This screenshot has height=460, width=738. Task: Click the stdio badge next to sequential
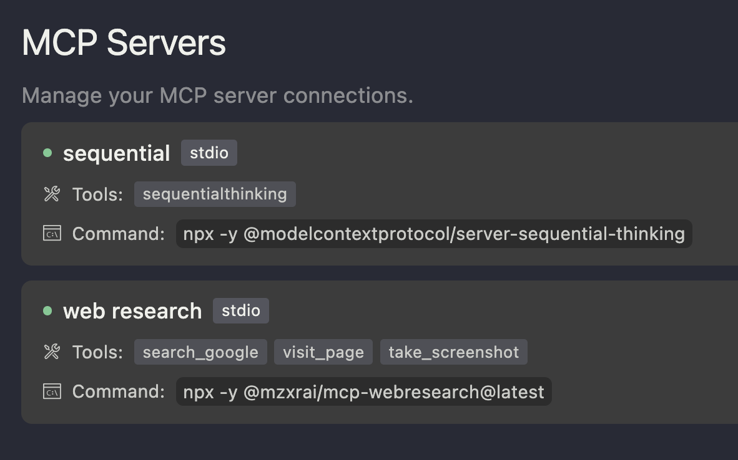click(209, 153)
